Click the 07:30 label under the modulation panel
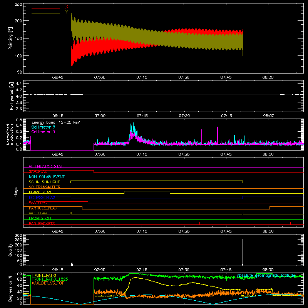This screenshot has height=308, width=308. point(184,154)
